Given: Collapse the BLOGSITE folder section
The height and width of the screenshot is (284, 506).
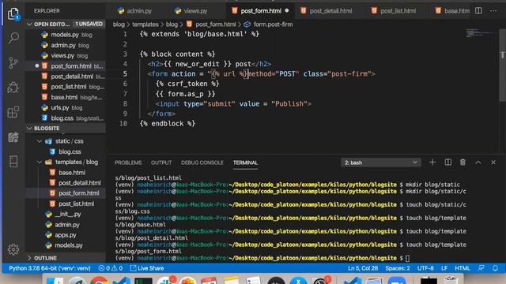Looking at the screenshot, I should 65,128.
